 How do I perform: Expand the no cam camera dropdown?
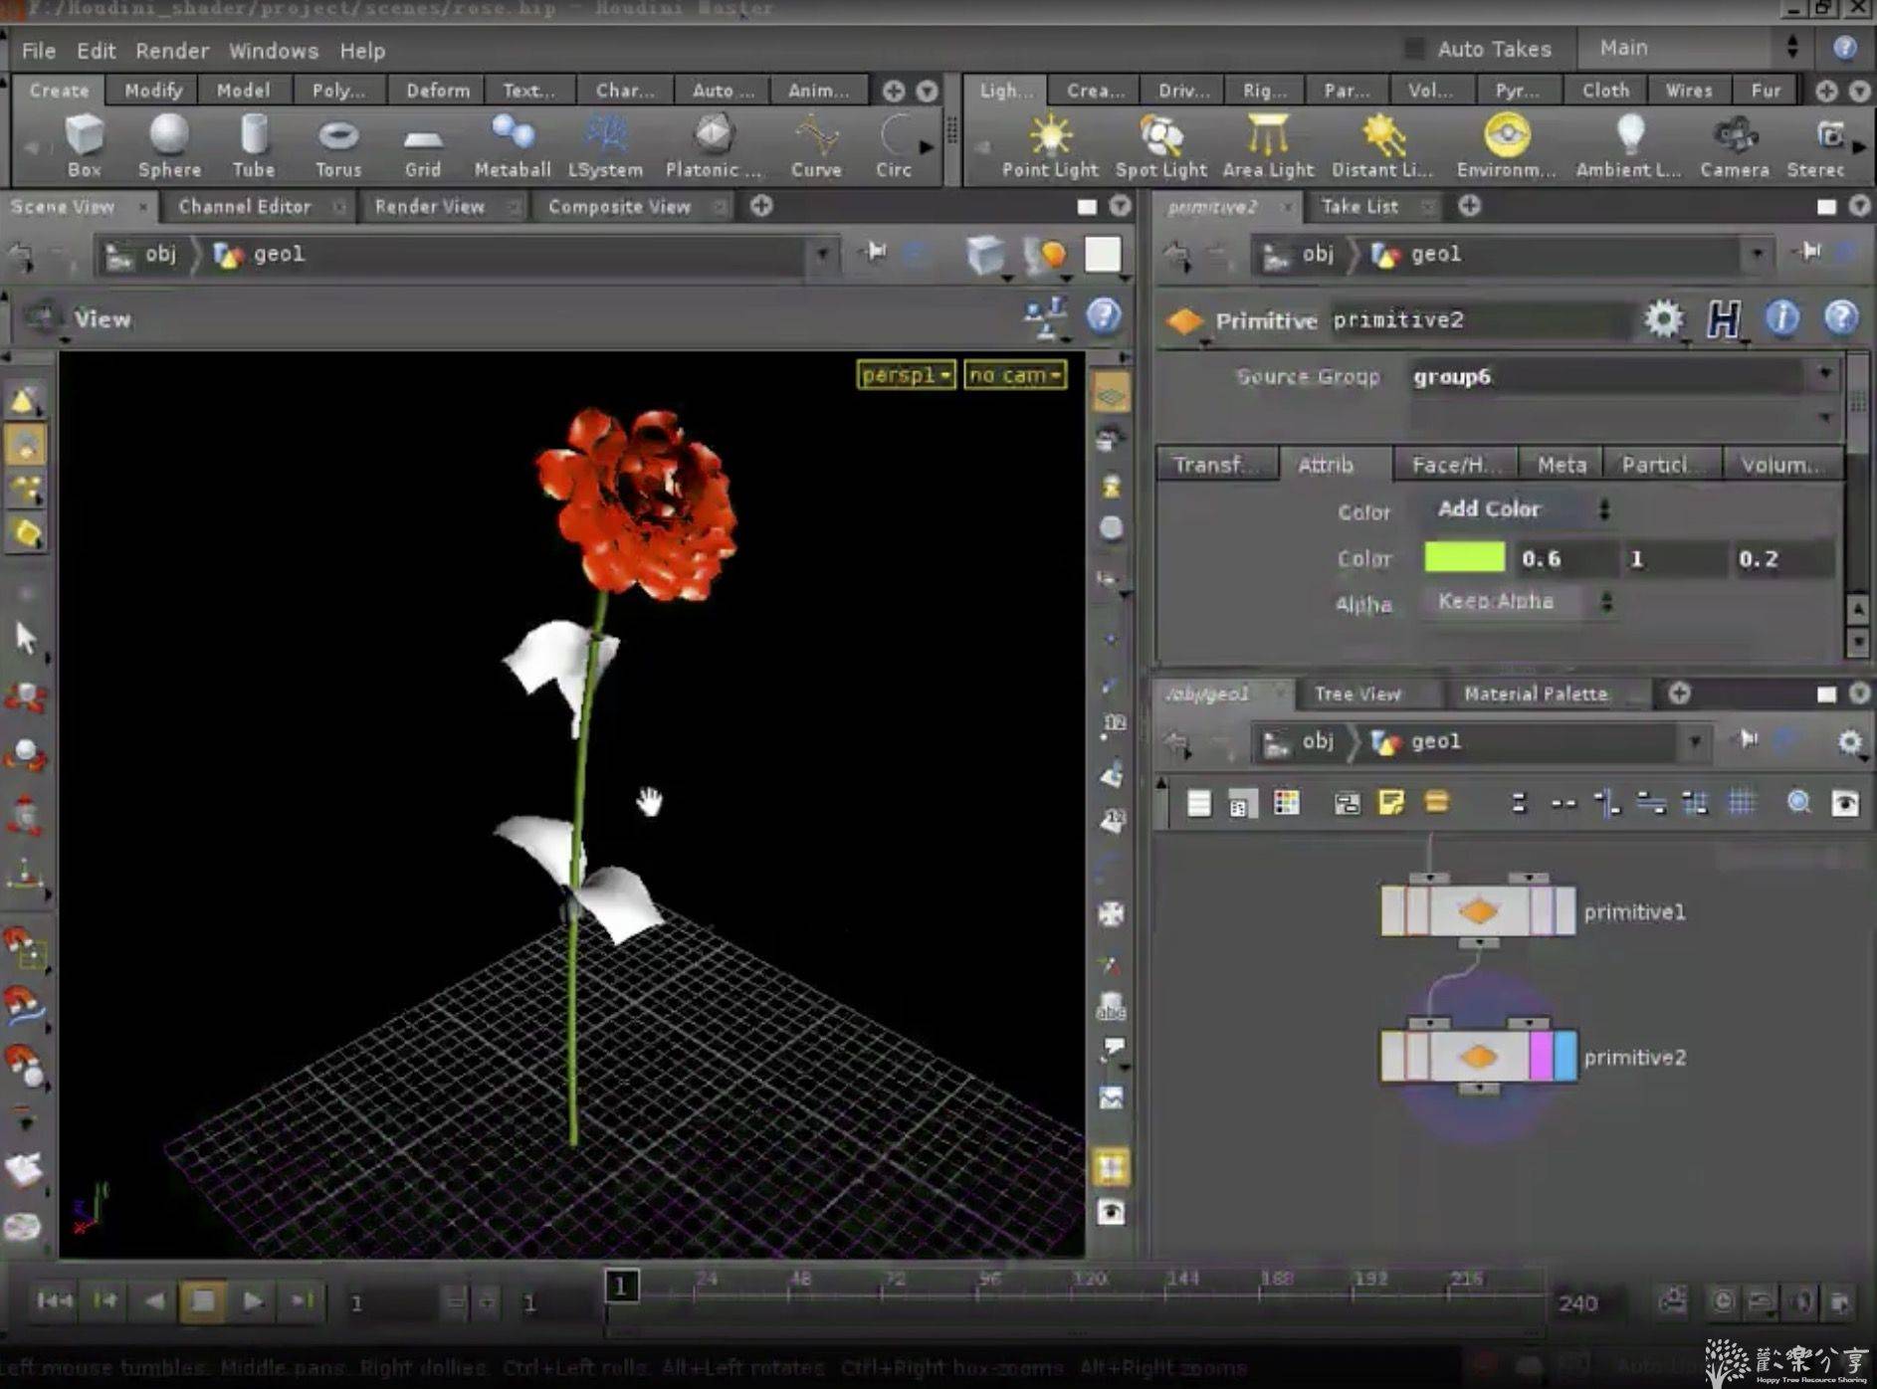pyautogui.click(x=1014, y=375)
